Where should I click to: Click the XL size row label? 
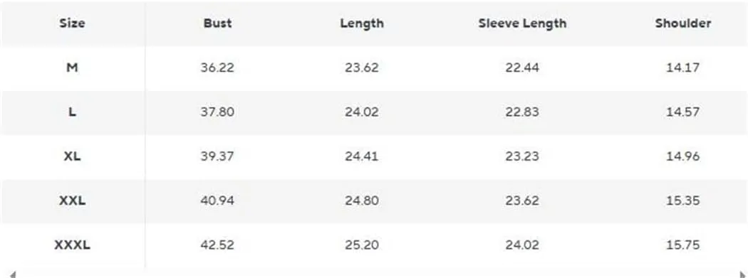pos(72,156)
